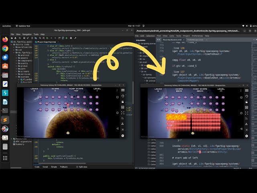Click the jadx navigate forward arrow

point(55,38)
